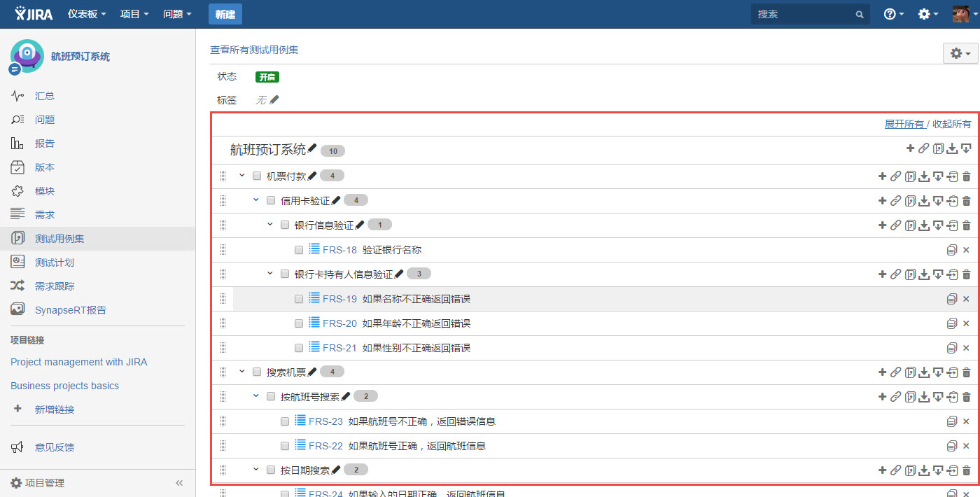
Task: Open the 报告 bar-chart item in the sidebar
Action: tap(18, 143)
